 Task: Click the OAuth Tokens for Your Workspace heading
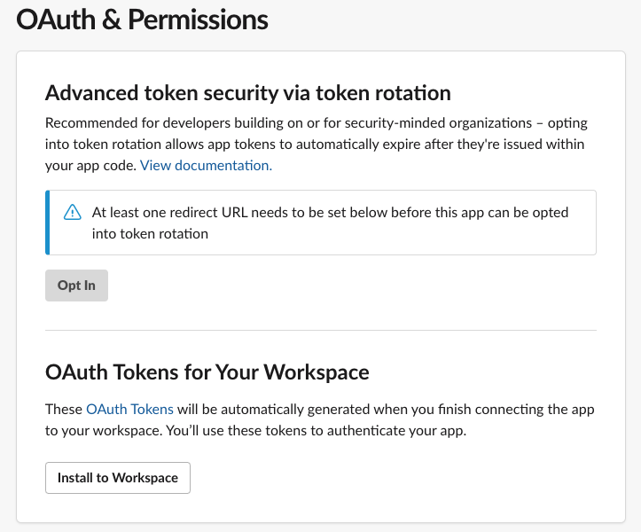click(x=207, y=372)
